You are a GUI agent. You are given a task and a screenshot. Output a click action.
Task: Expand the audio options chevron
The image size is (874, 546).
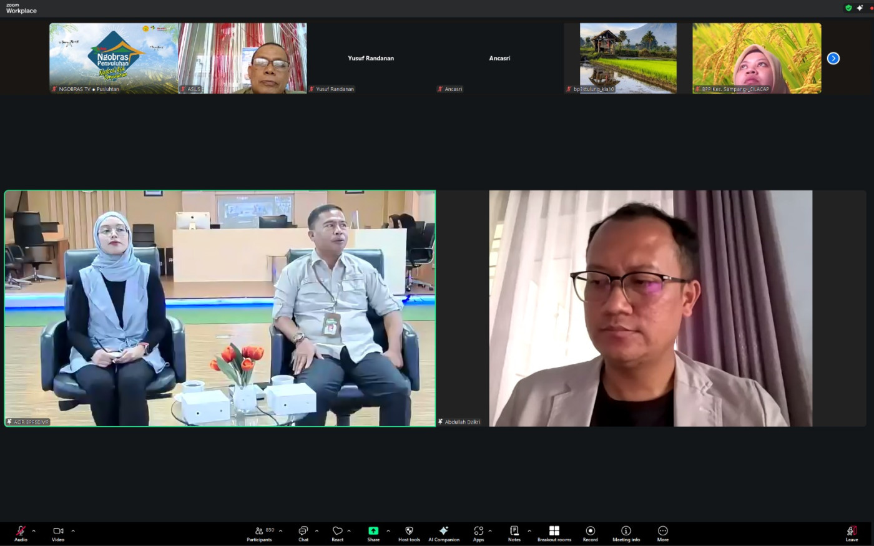click(34, 531)
